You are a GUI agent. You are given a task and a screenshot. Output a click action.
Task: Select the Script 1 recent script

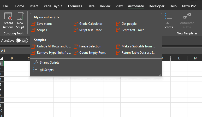click(42, 30)
